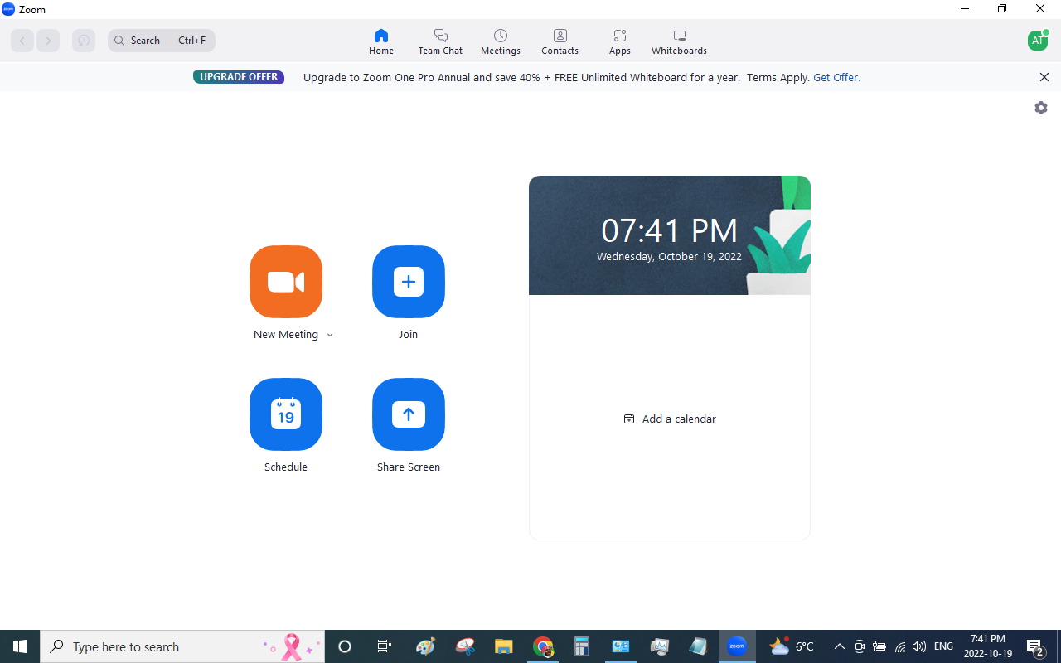Viewport: 1061px width, 663px height.
Task: Click Add a calendar
Action: (670, 419)
